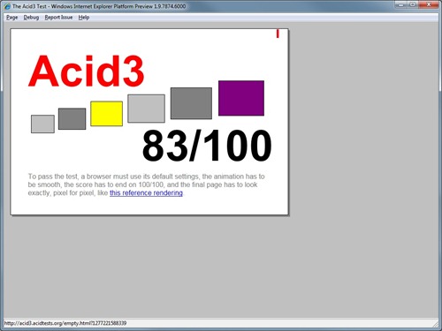Maximize the Platform Preview window
This screenshot has height=331, width=442.
coord(413,4)
